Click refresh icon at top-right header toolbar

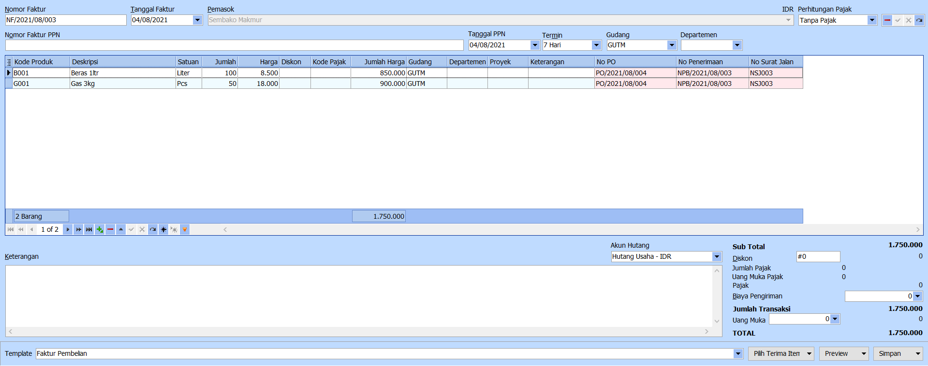click(x=919, y=20)
